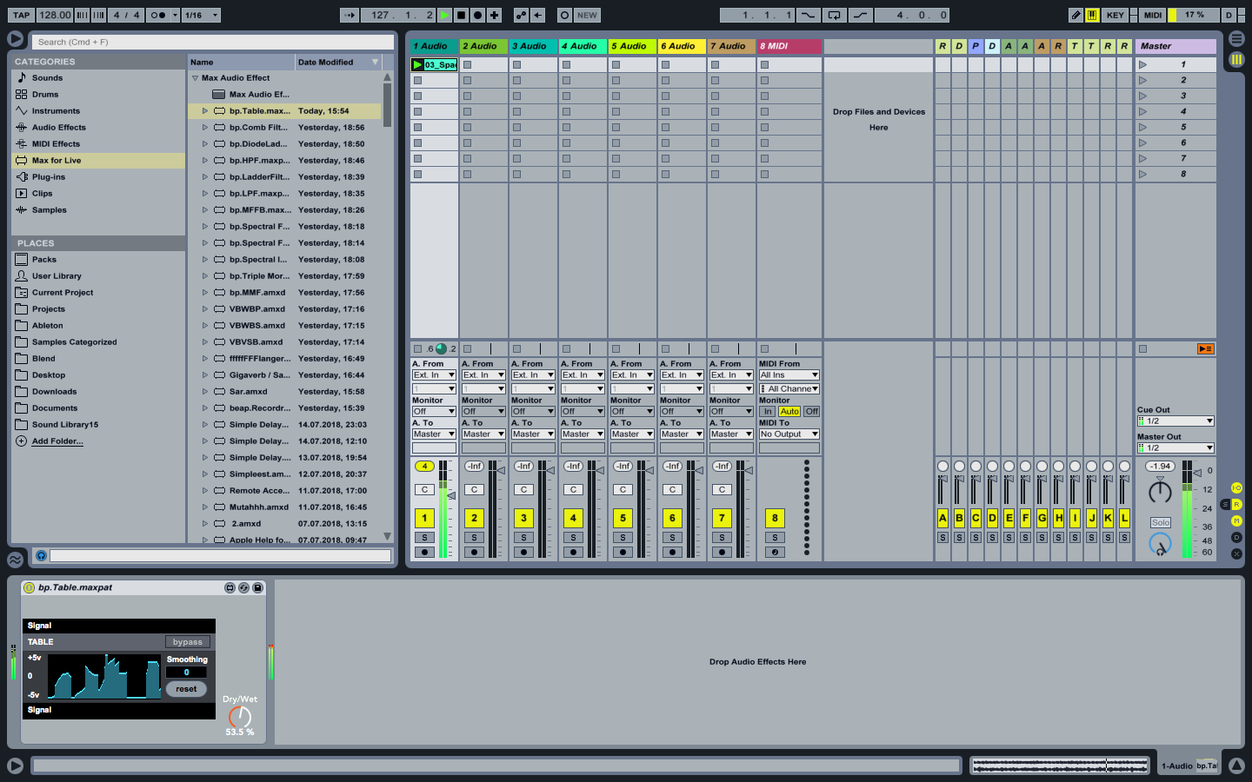Click the transport Play button
This screenshot has width=1252, height=782.
coord(445,15)
